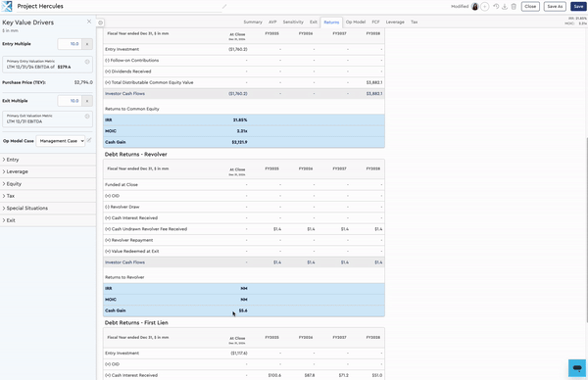Edit Primary Entry Valuation Metric icon
This screenshot has width=588, height=380.
click(x=87, y=62)
